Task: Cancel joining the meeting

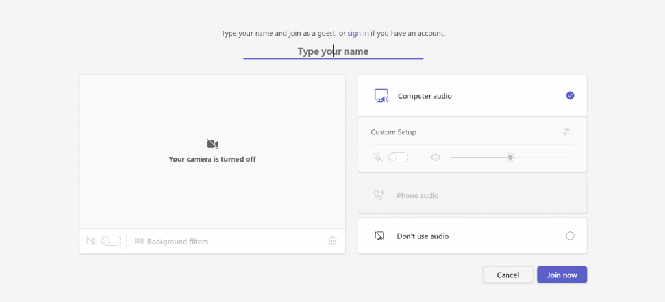Action: coord(508,275)
